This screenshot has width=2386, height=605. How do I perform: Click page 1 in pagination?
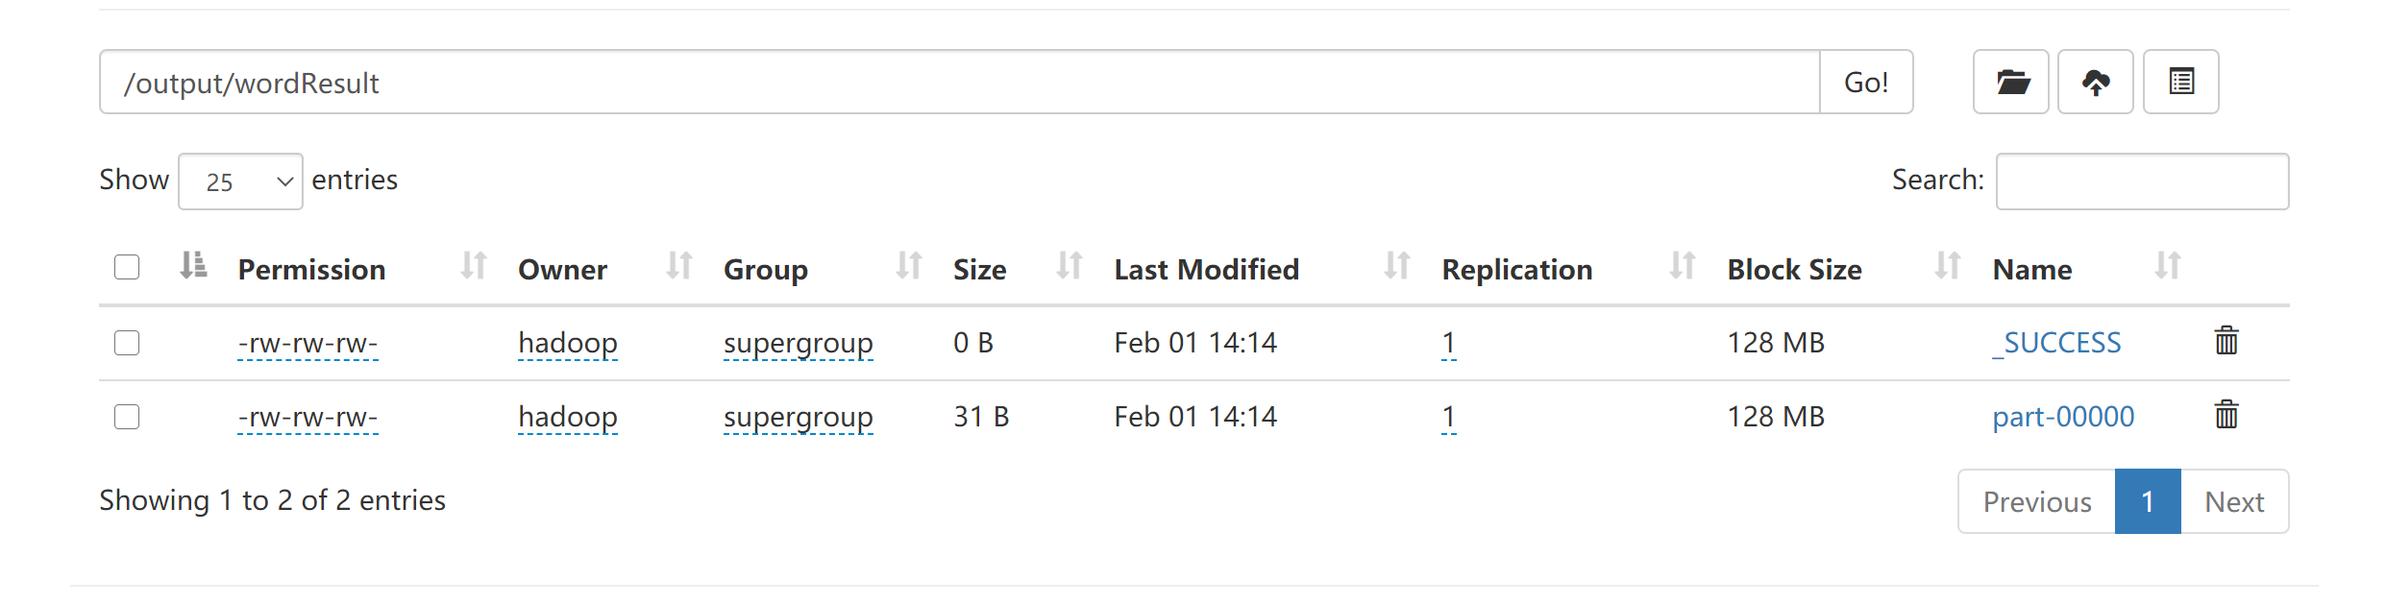pyautogui.click(x=2147, y=501)
